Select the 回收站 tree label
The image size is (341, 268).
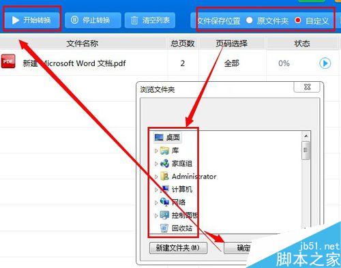(x=182, y=228)
